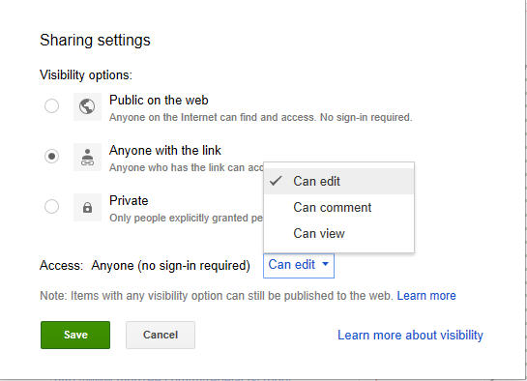Screen dimensions: 527x381
Task: Select the Anyone with the link radio button
Action: [x=51, y=156]
